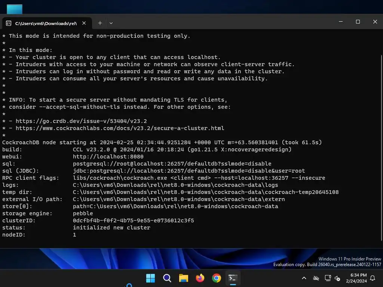Open the network status tray icon
This screenshot has width=383, height=287.
point(328,278)
